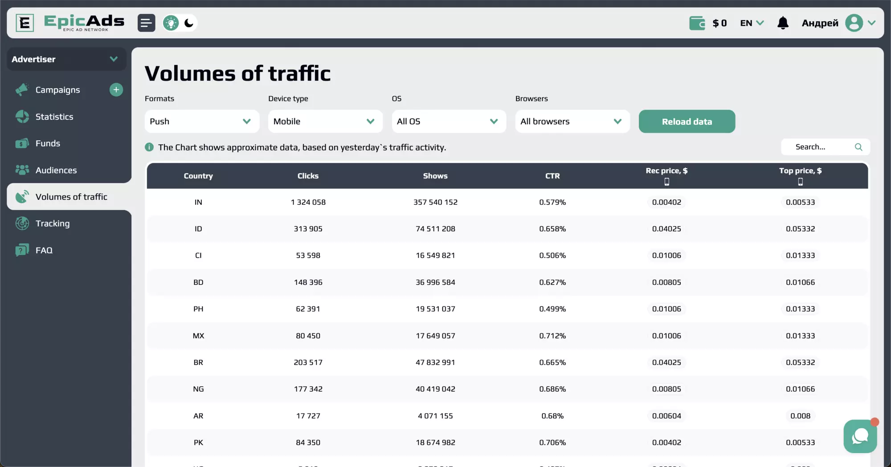
Task: Open the Device type dropdown
Action: (x=325, y=122)
